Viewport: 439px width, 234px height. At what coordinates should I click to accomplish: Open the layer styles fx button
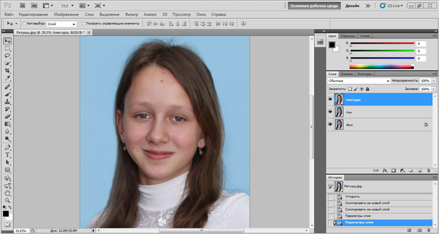tap(385, 170)
